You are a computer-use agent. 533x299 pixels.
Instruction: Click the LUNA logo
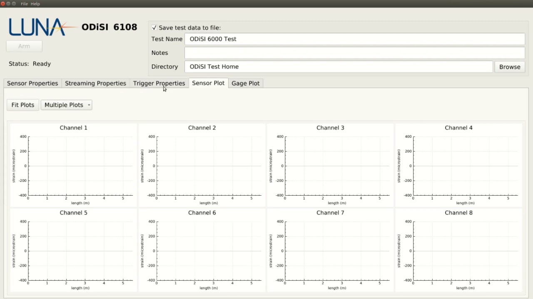click(43, 27)
